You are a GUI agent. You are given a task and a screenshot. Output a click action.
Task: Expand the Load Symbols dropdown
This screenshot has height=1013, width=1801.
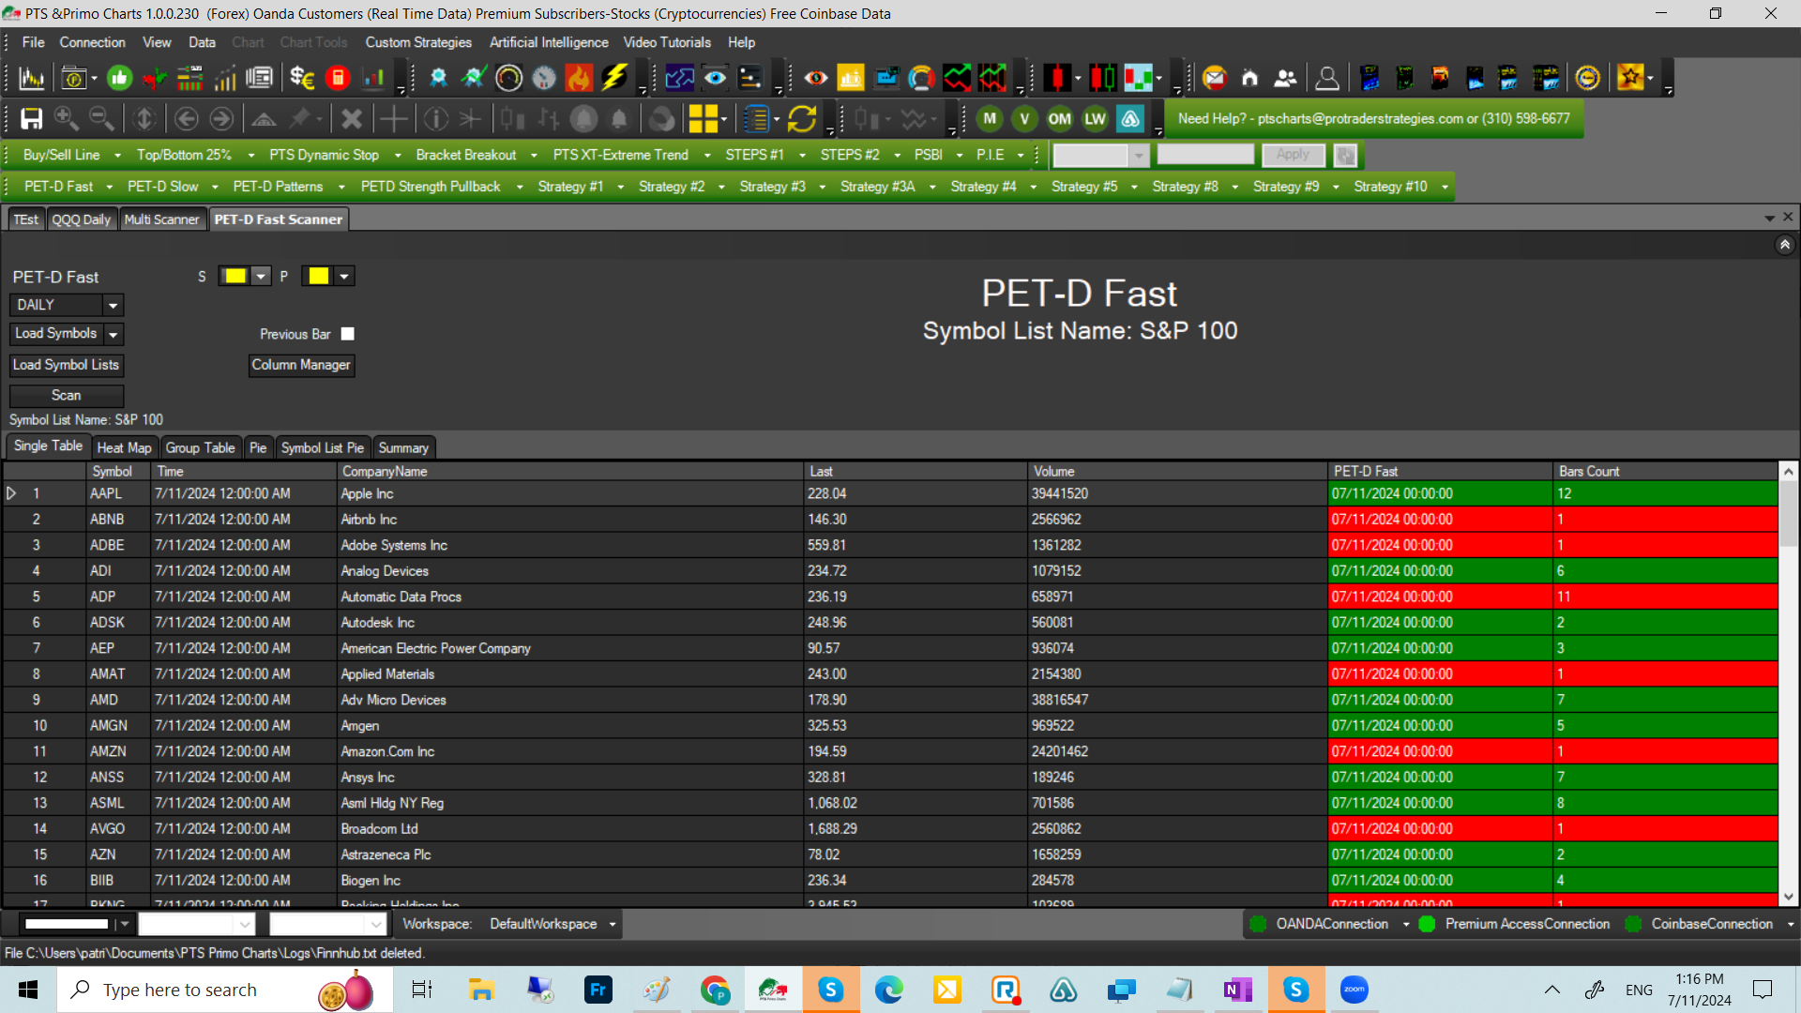coord(113,333)
